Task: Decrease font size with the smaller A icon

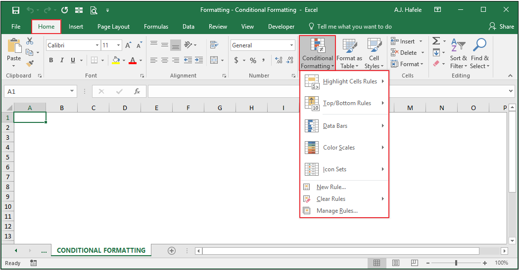Action: point(140,45)
